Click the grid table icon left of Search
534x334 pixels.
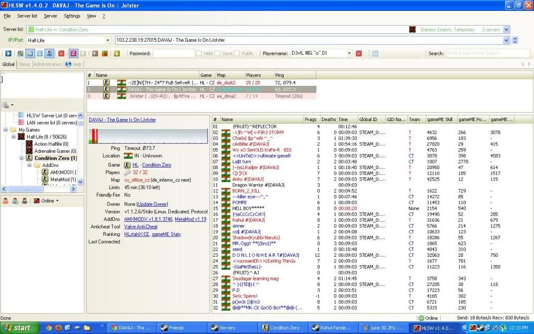[374, 54]
